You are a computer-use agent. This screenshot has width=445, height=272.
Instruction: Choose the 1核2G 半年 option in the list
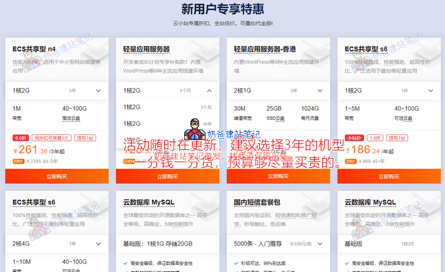[x=167, y=123]
